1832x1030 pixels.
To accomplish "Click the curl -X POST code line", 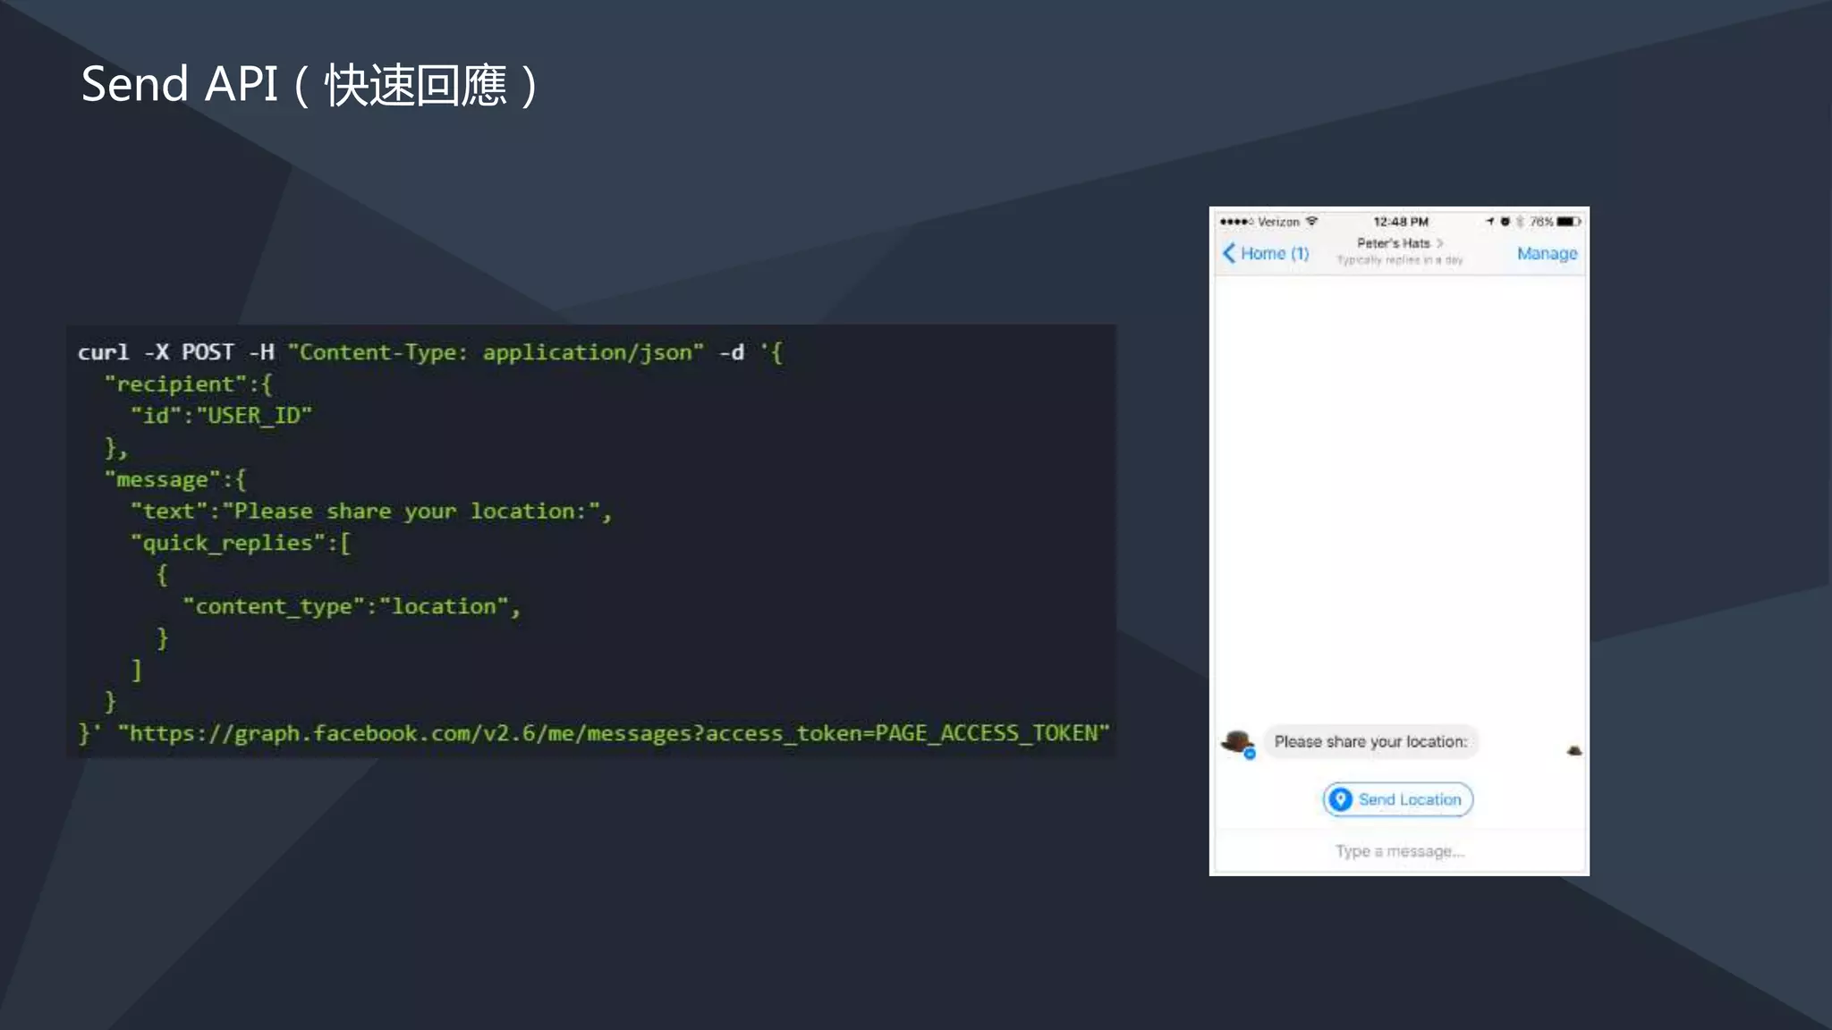I will click(429, 352).
